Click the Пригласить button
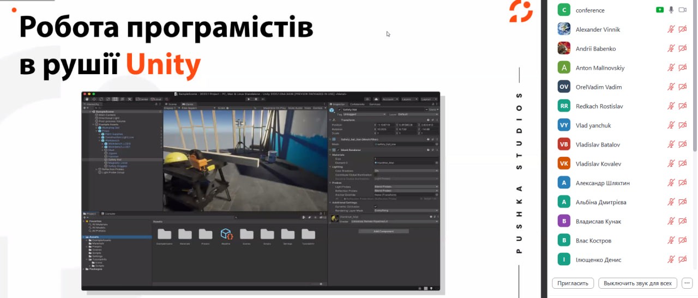Screen dimensions: 698x298 (x=573, y=283)
